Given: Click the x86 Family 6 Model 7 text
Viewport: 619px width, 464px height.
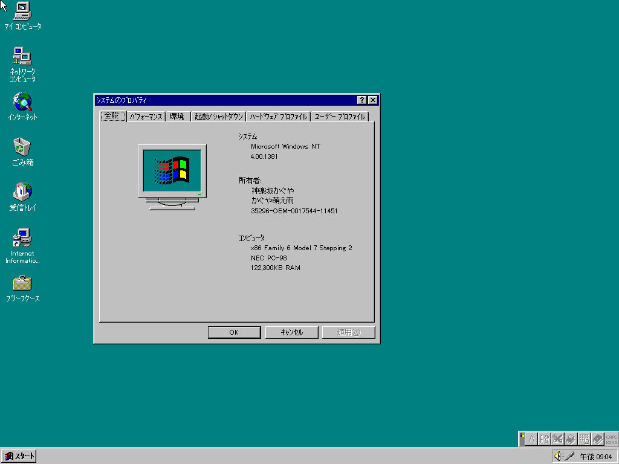Looking at the screenshot, I should pos(301,248).
